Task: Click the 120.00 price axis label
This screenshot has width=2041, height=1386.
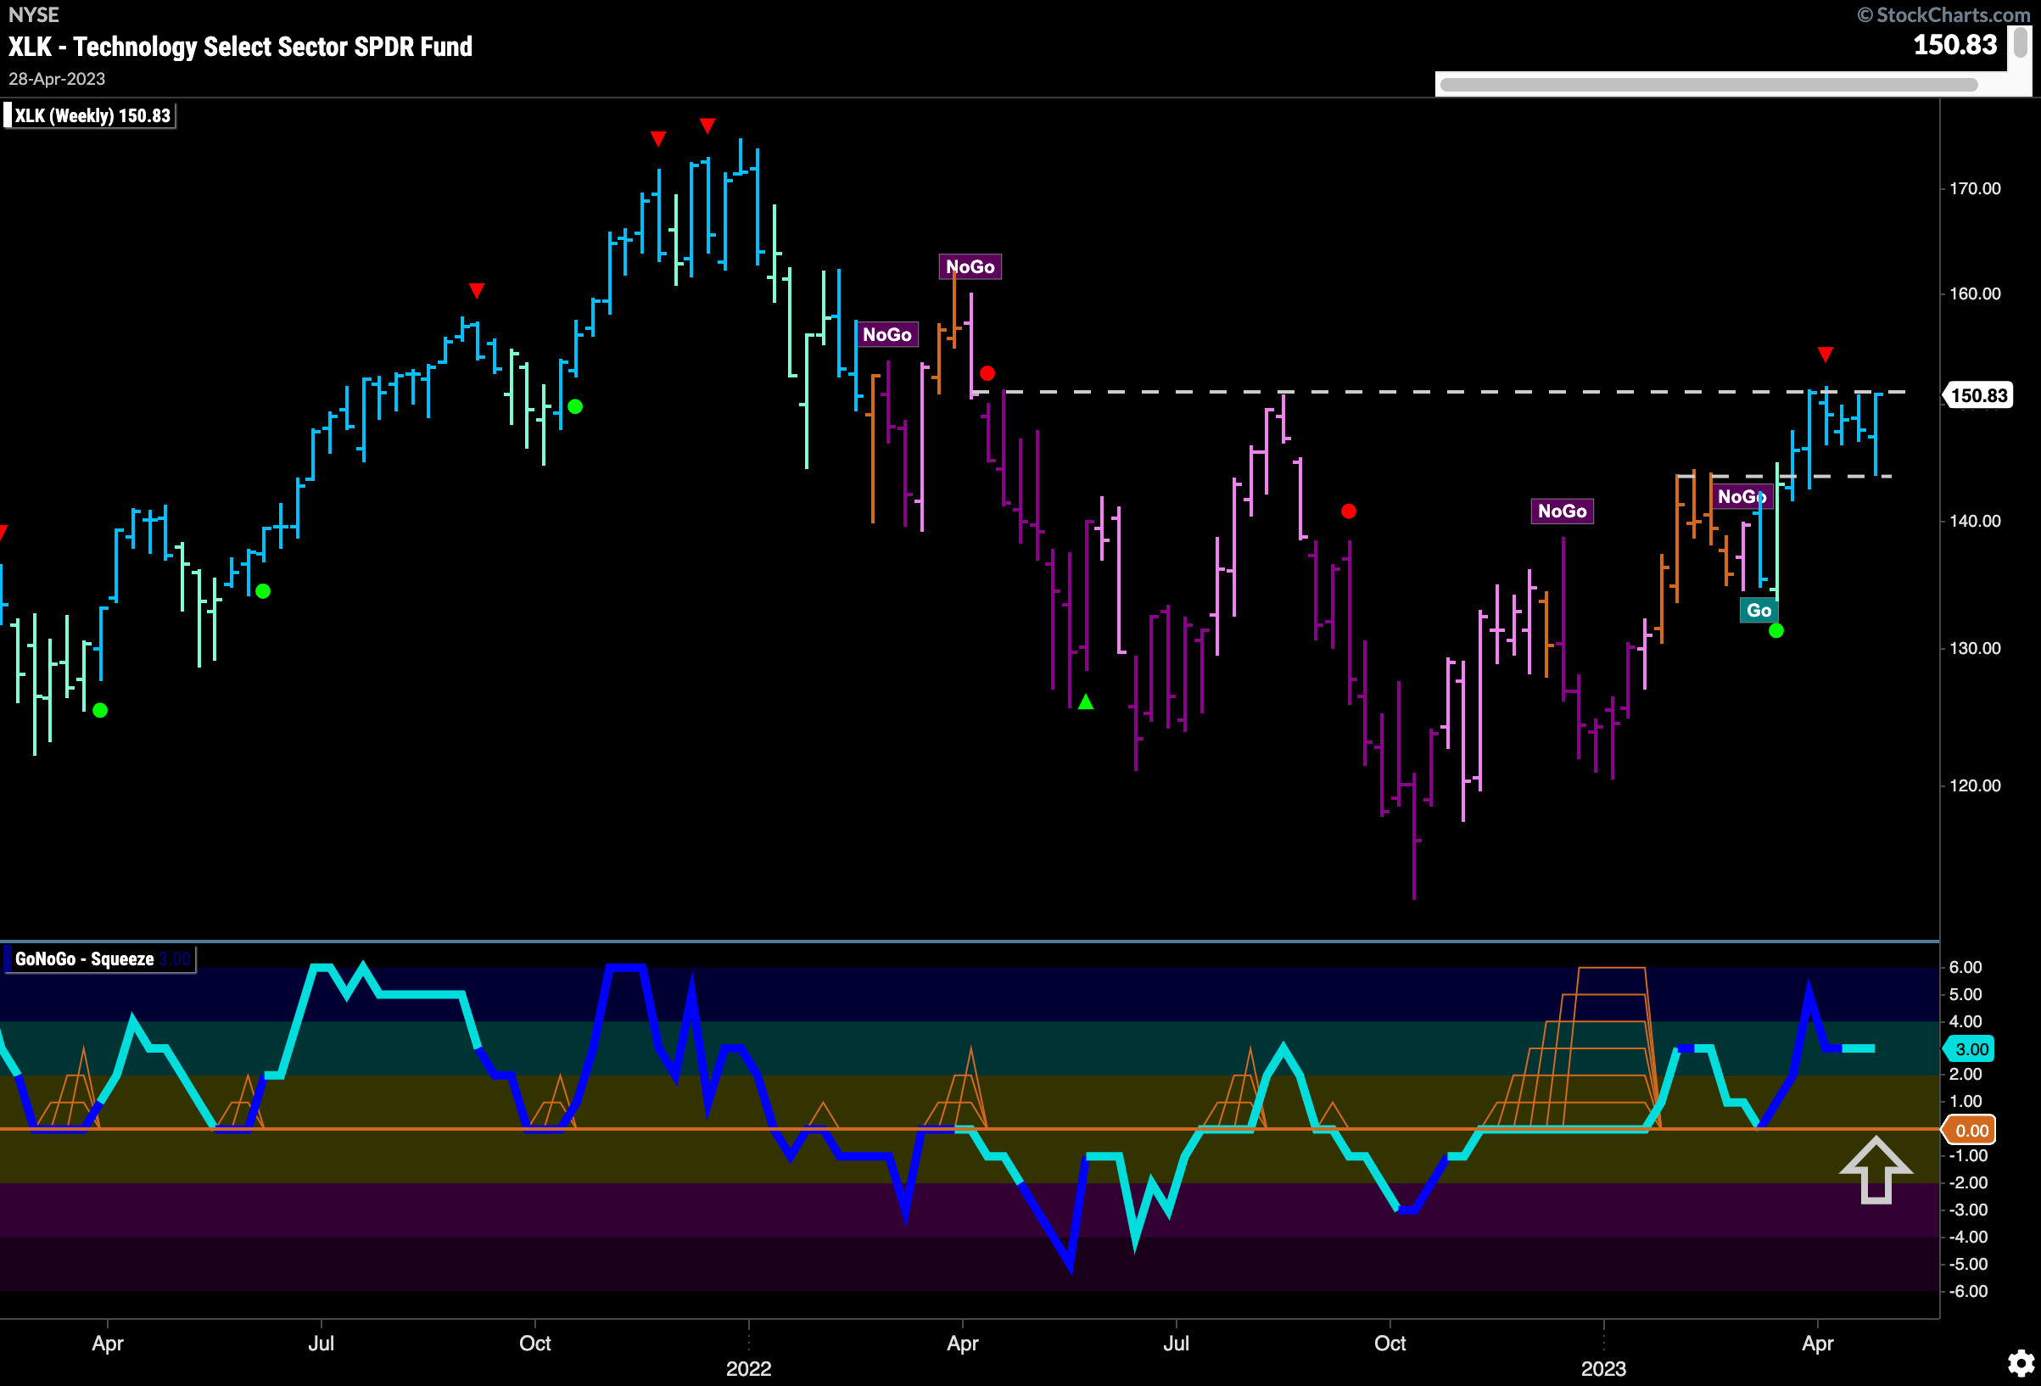Action: 1974,786
